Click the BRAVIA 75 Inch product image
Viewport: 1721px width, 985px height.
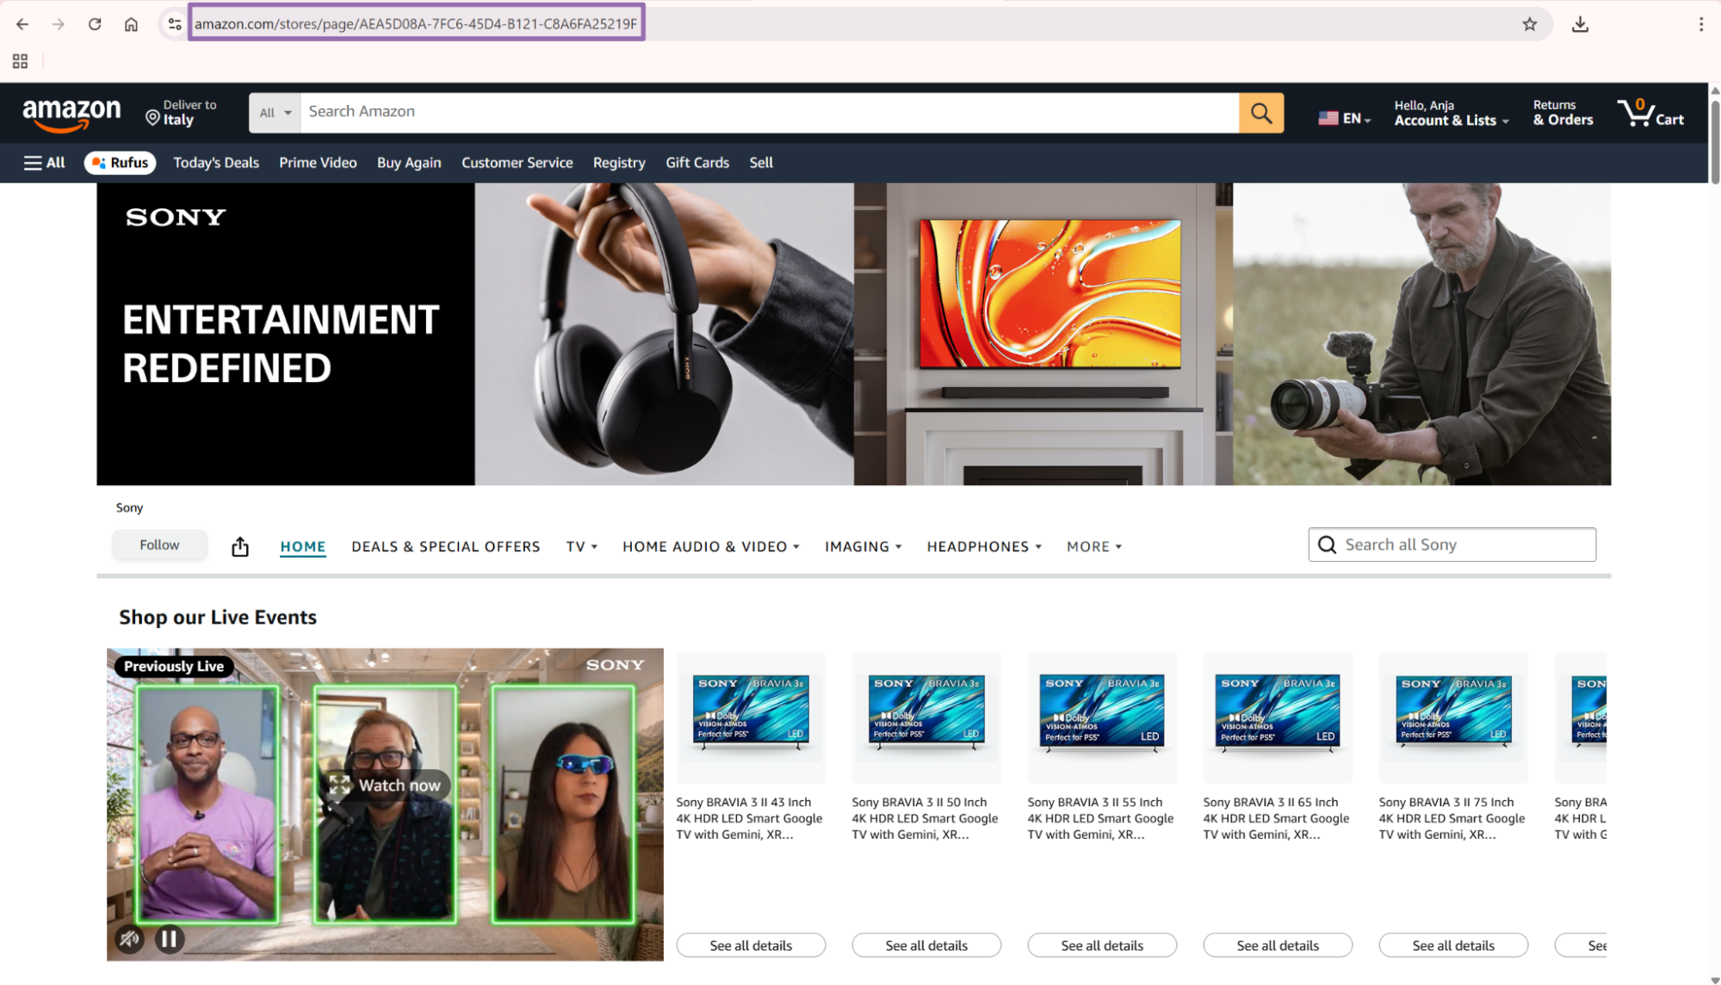click(x=1453, y=717)
